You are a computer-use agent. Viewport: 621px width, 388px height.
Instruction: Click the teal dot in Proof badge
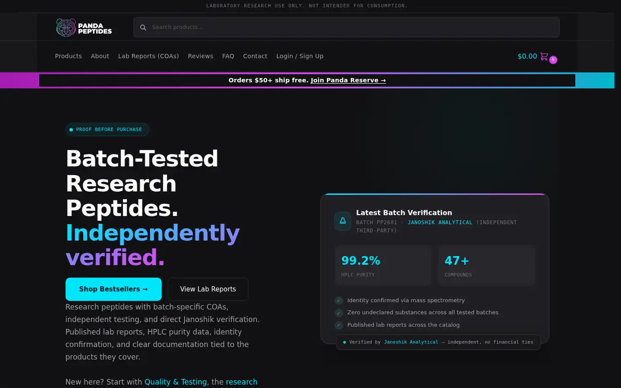[x=71, y=130]
